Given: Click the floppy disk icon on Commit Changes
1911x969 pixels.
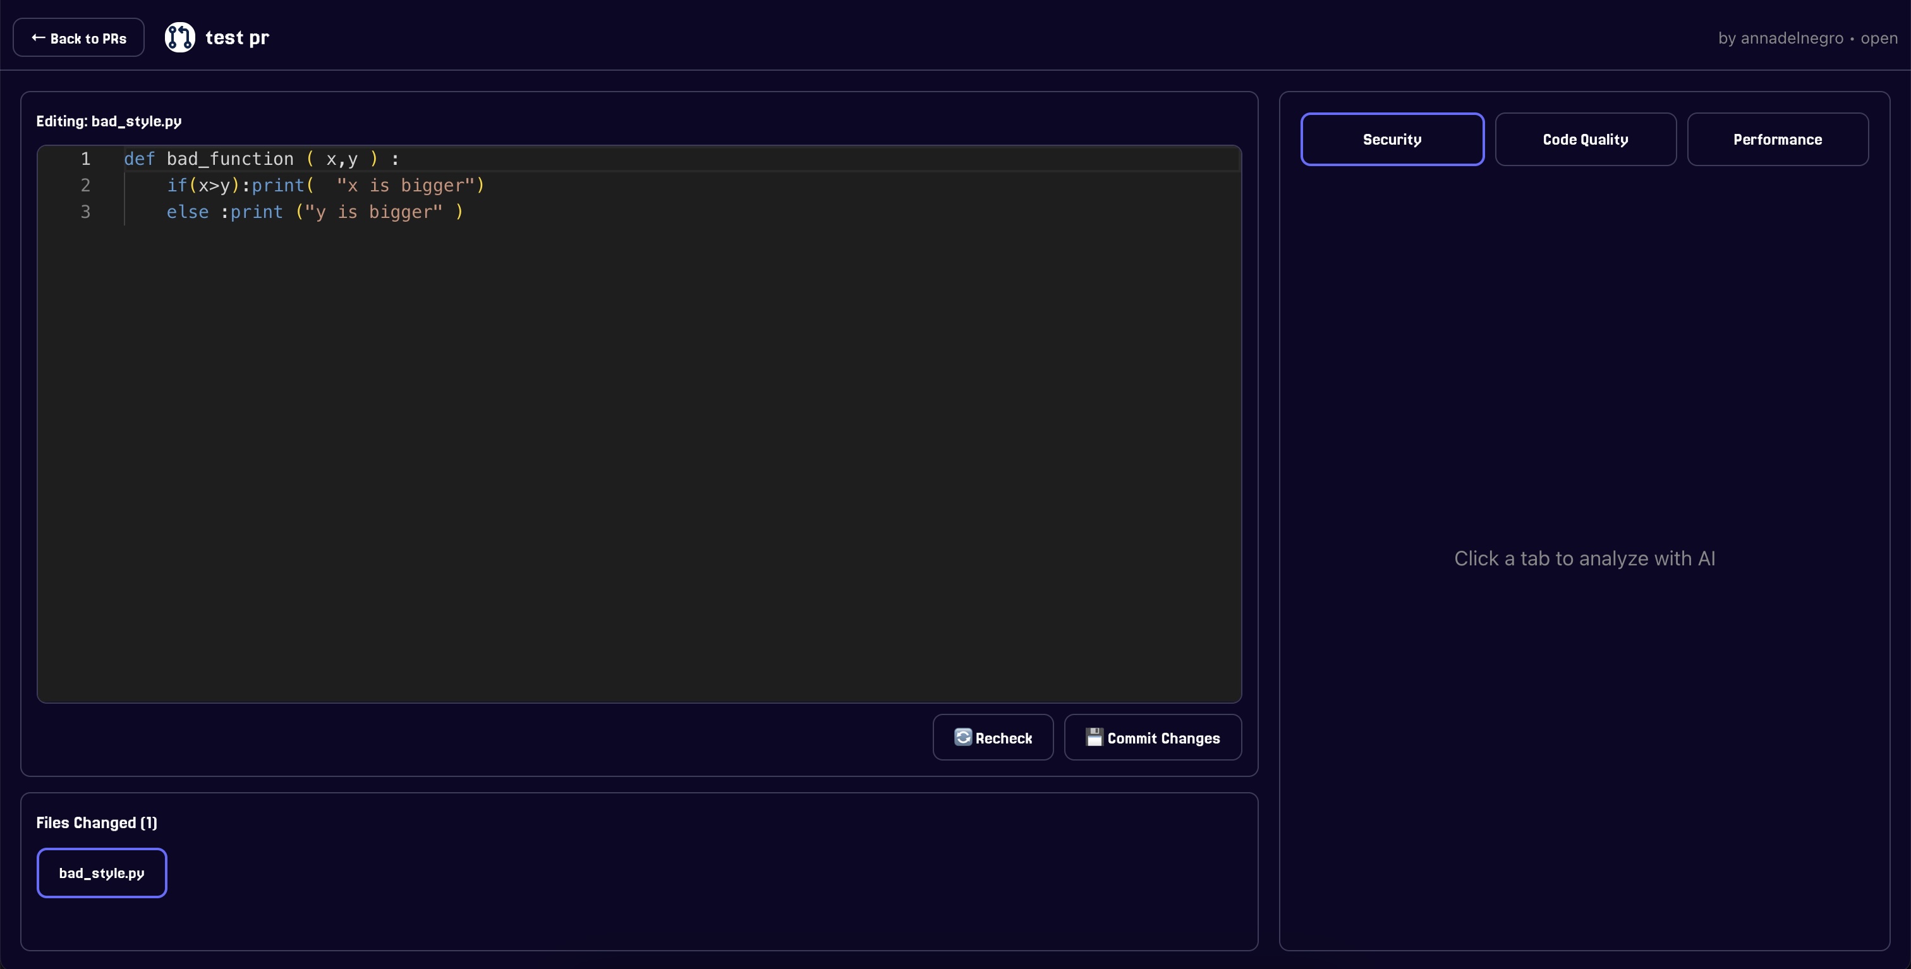Looking at the screenshot, I should click(1095, 737).
